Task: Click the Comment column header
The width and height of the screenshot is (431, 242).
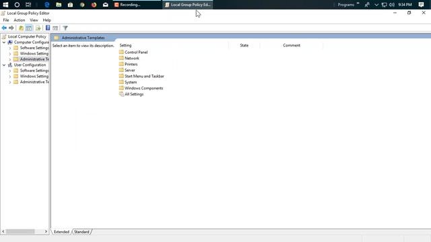Action: click(x=292, y=45)
